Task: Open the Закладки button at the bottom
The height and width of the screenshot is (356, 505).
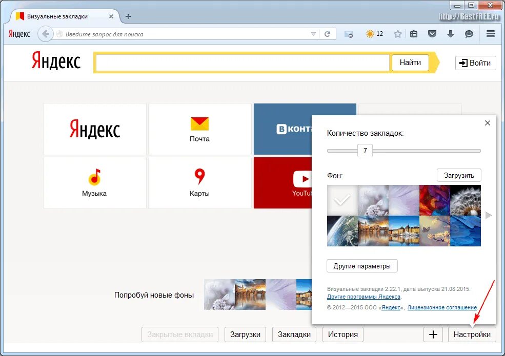Action: [294, 334]
